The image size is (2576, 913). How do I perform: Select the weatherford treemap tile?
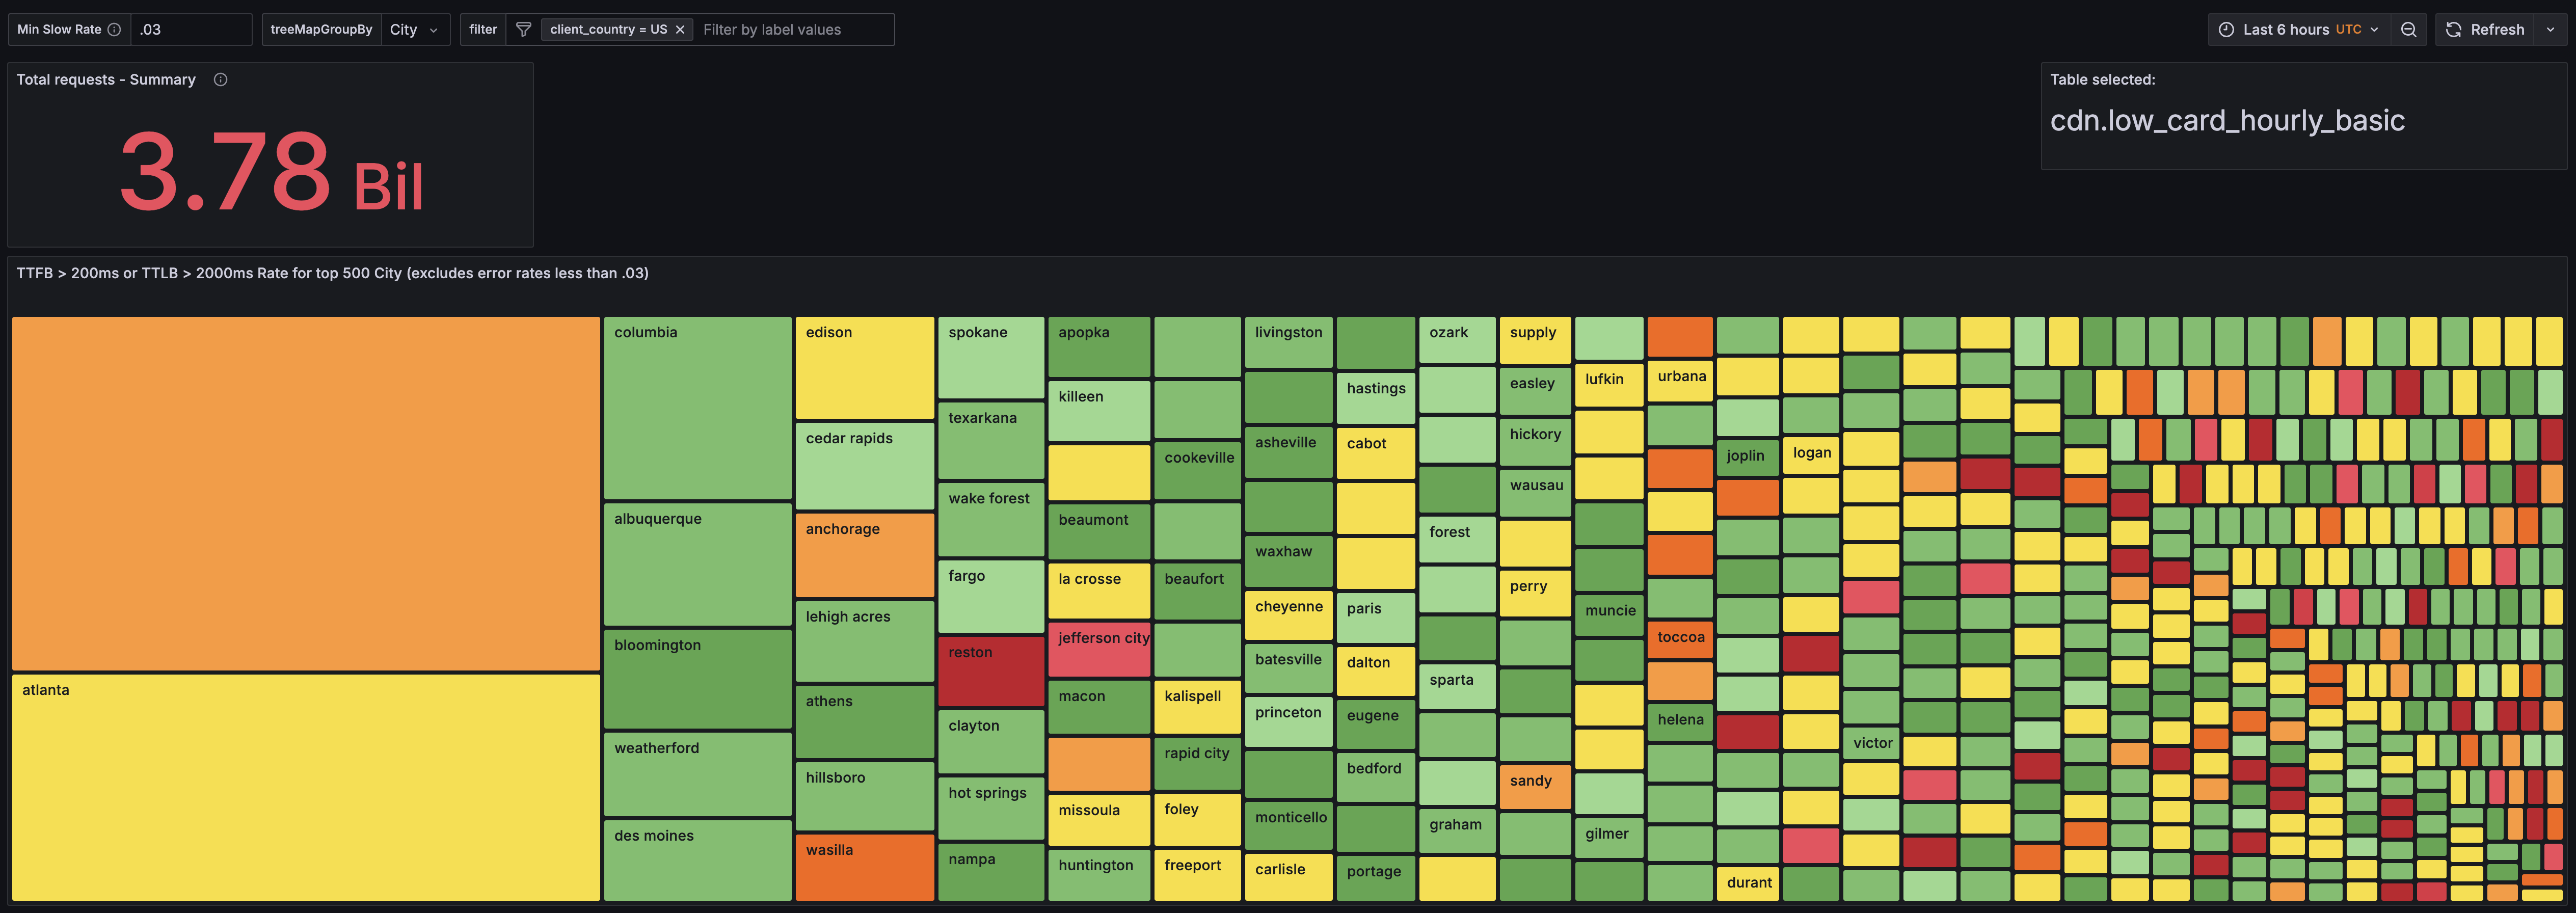pyautogui.click(x=698, y=774)
